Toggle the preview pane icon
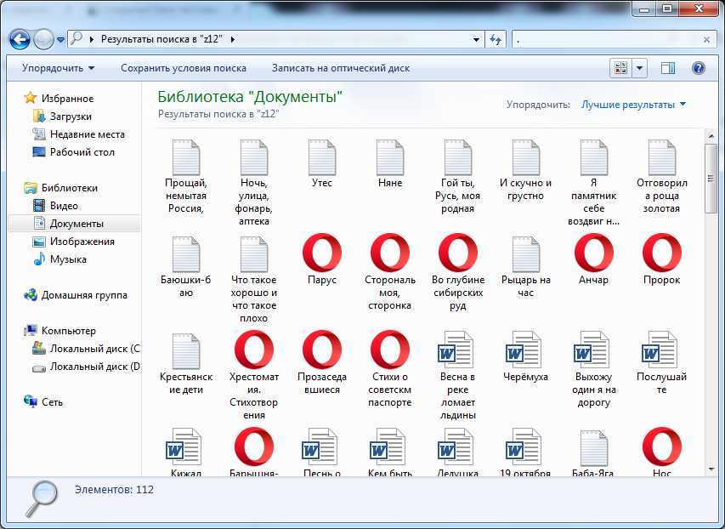Screen dimensions: 725x529 [668, 68]
